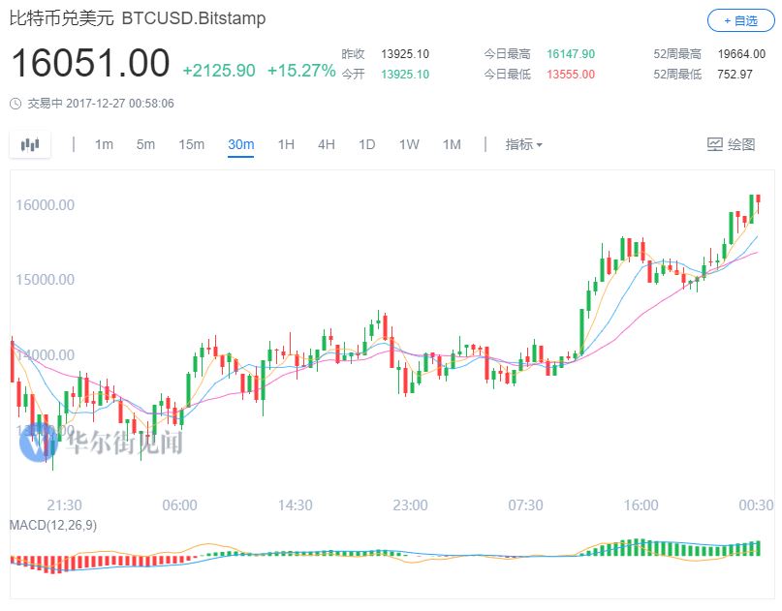Show the 1D daily chart

(366, 144)
